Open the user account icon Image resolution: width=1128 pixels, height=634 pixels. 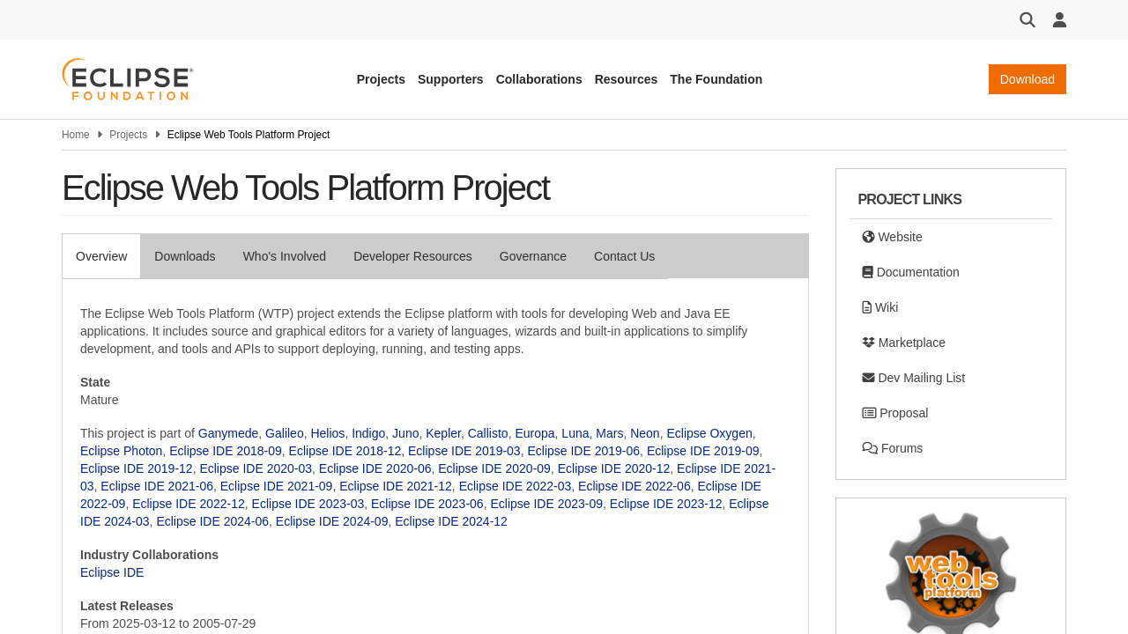pos(1059,19)
